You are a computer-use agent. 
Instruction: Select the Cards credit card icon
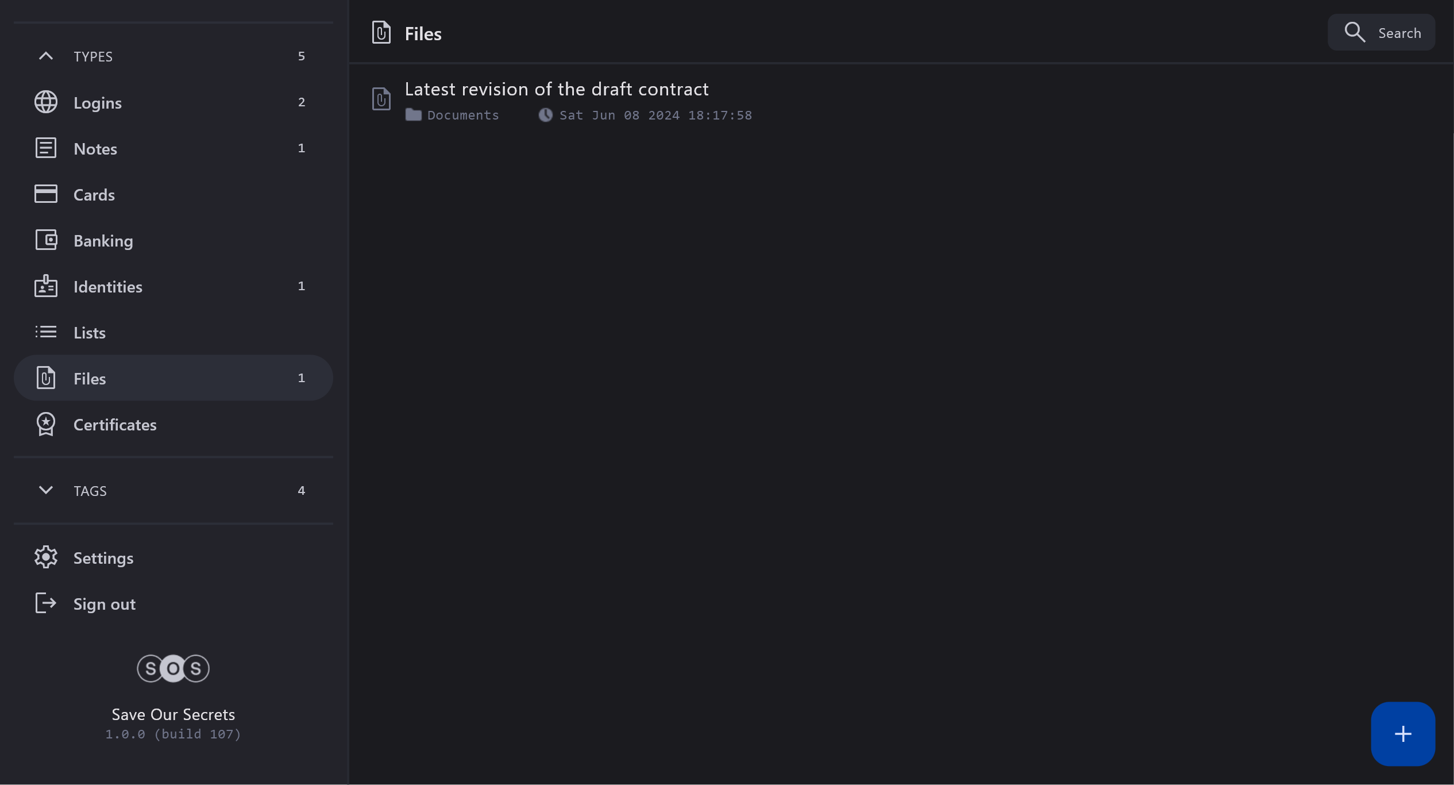coord(46,194)
